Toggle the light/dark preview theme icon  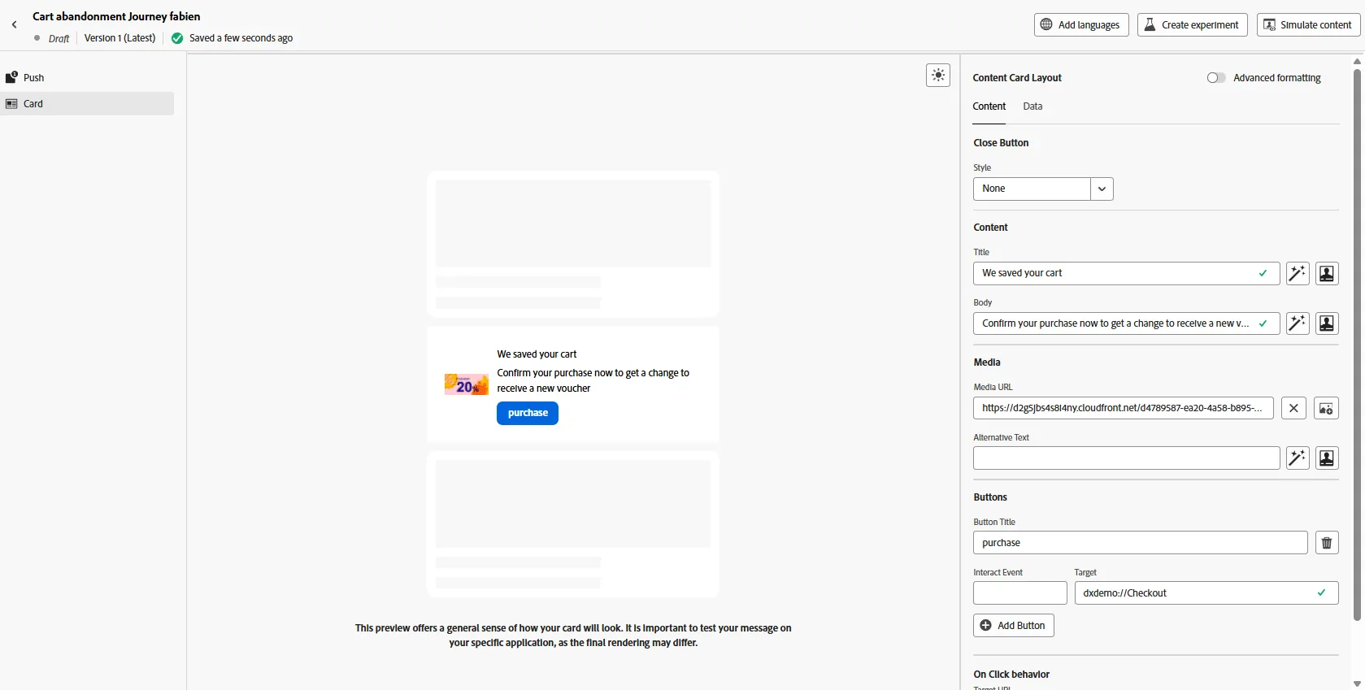[938, 76]
